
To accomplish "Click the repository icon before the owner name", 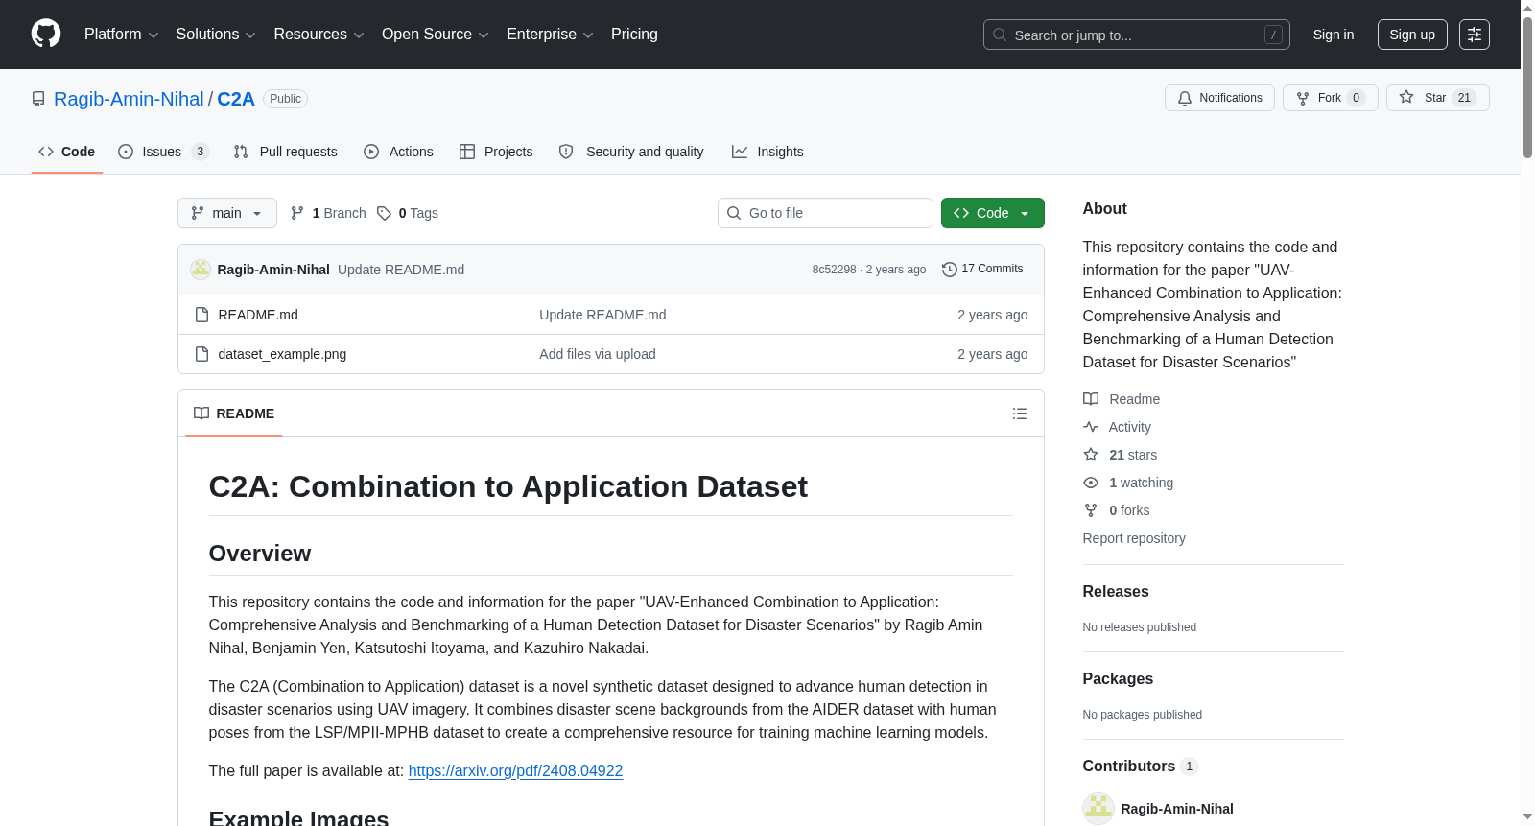I will (38, 99).
